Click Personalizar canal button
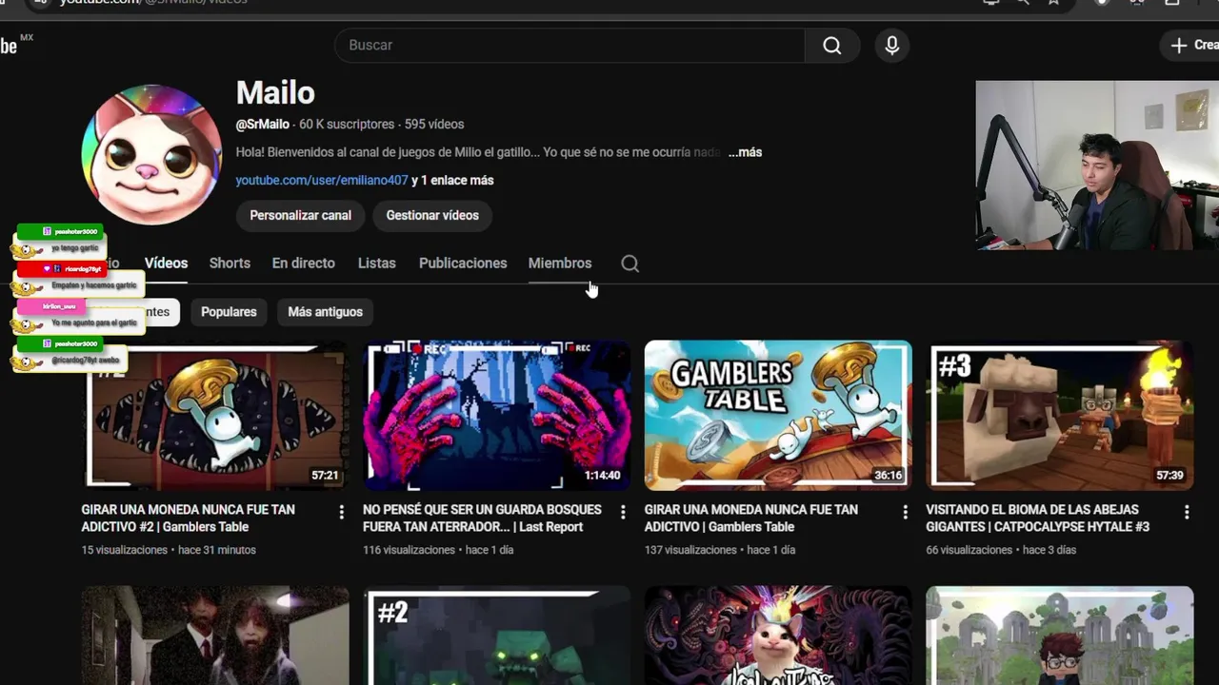Viewport: 1219px width, 685px height. 300,216
